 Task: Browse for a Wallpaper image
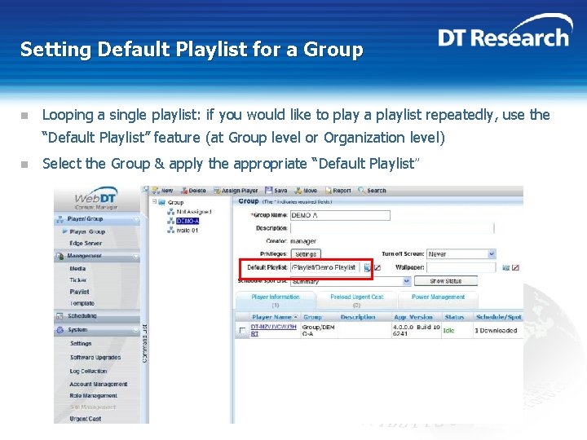pyautogui.click(x=505, y=267)
